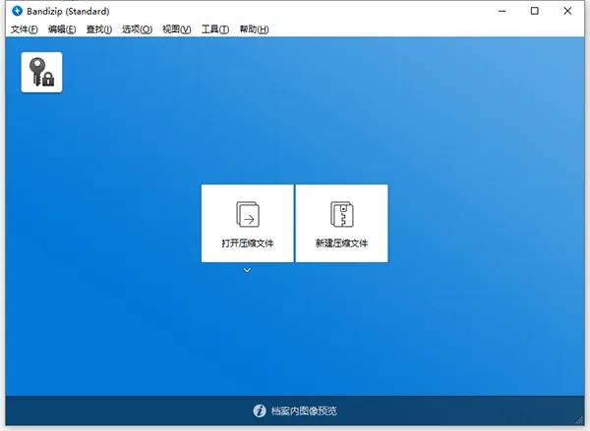The width and height of the screenshot is (590, 431).
Task: Minimize the Bandizip window
Action: point(501,11)
